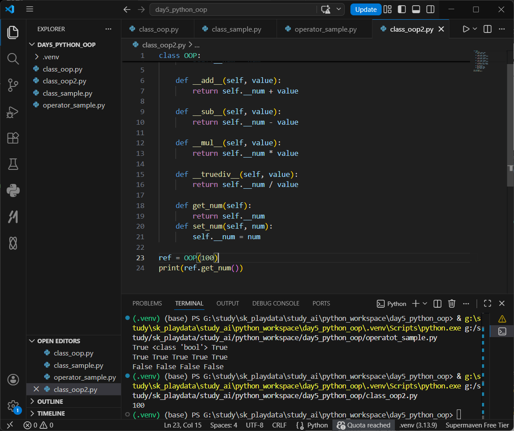Open the Search view in activity bar

[13, 59]
